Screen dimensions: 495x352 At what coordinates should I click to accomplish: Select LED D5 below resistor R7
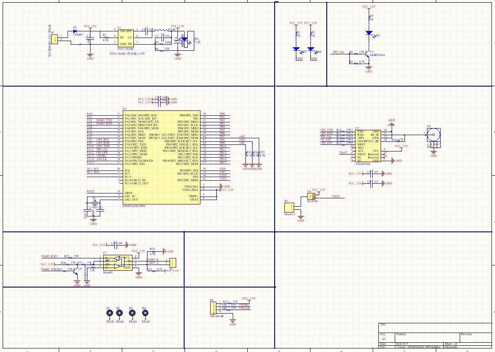[369, 33]
